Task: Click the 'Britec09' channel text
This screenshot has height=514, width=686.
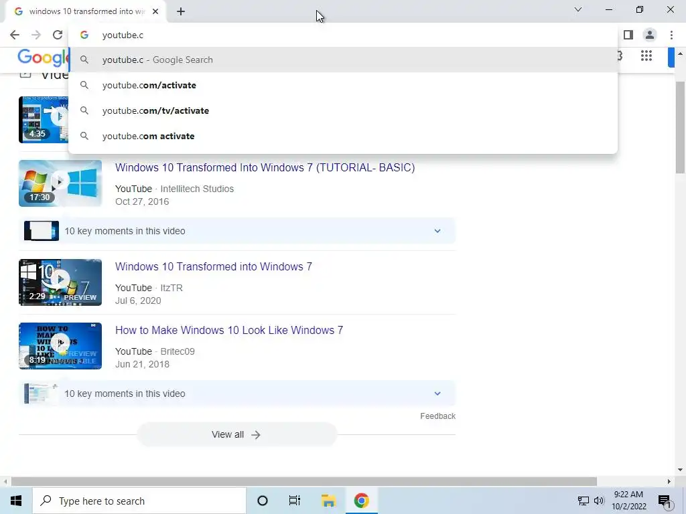Action: 178,351
